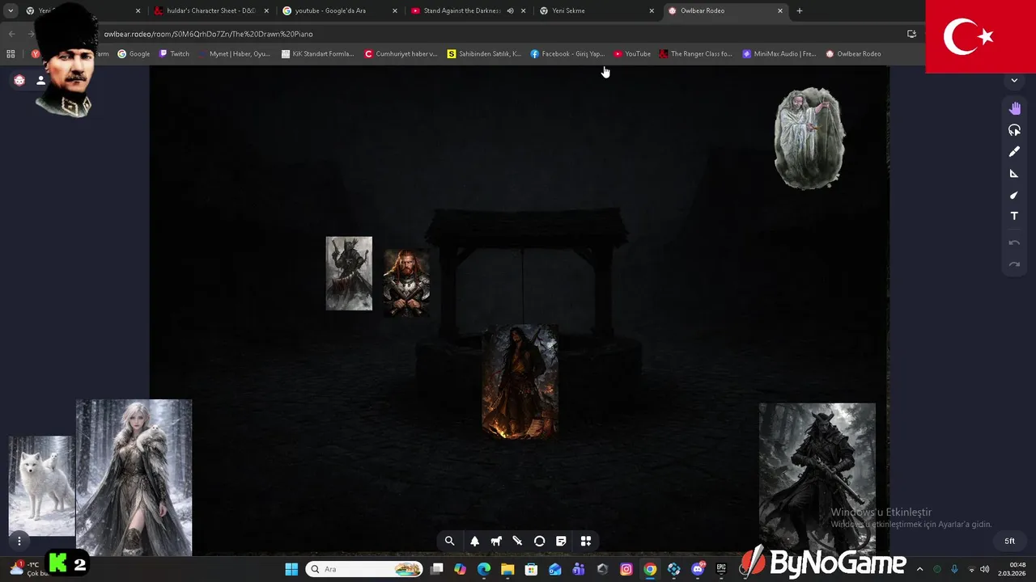The height and width of the screenshot is (582, 1036).
Task: Open the circular ring icon in dock
Action: coord(540,541)
